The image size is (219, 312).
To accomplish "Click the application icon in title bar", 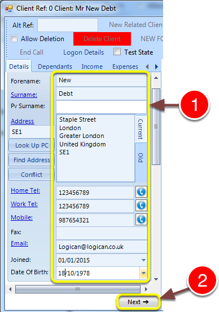I will (x=9, y=8).
